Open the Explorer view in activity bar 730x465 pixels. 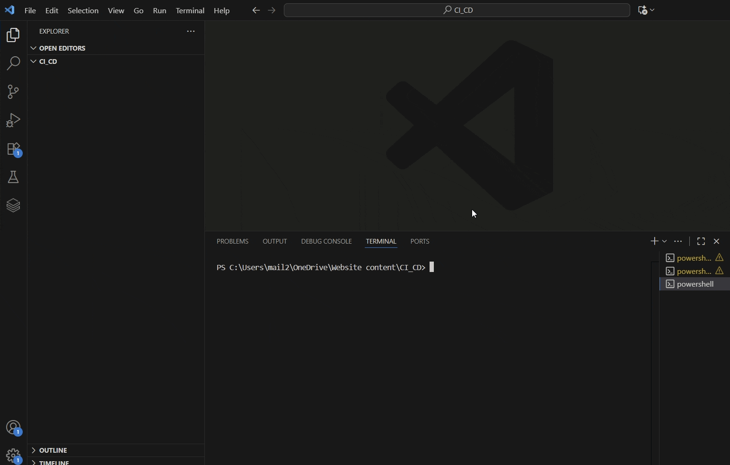tap(13, 35)
